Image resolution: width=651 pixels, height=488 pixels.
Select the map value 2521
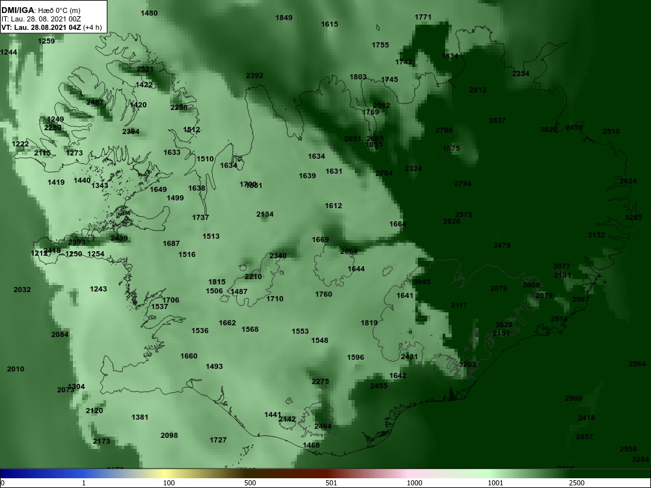click(x=145, y=69)
